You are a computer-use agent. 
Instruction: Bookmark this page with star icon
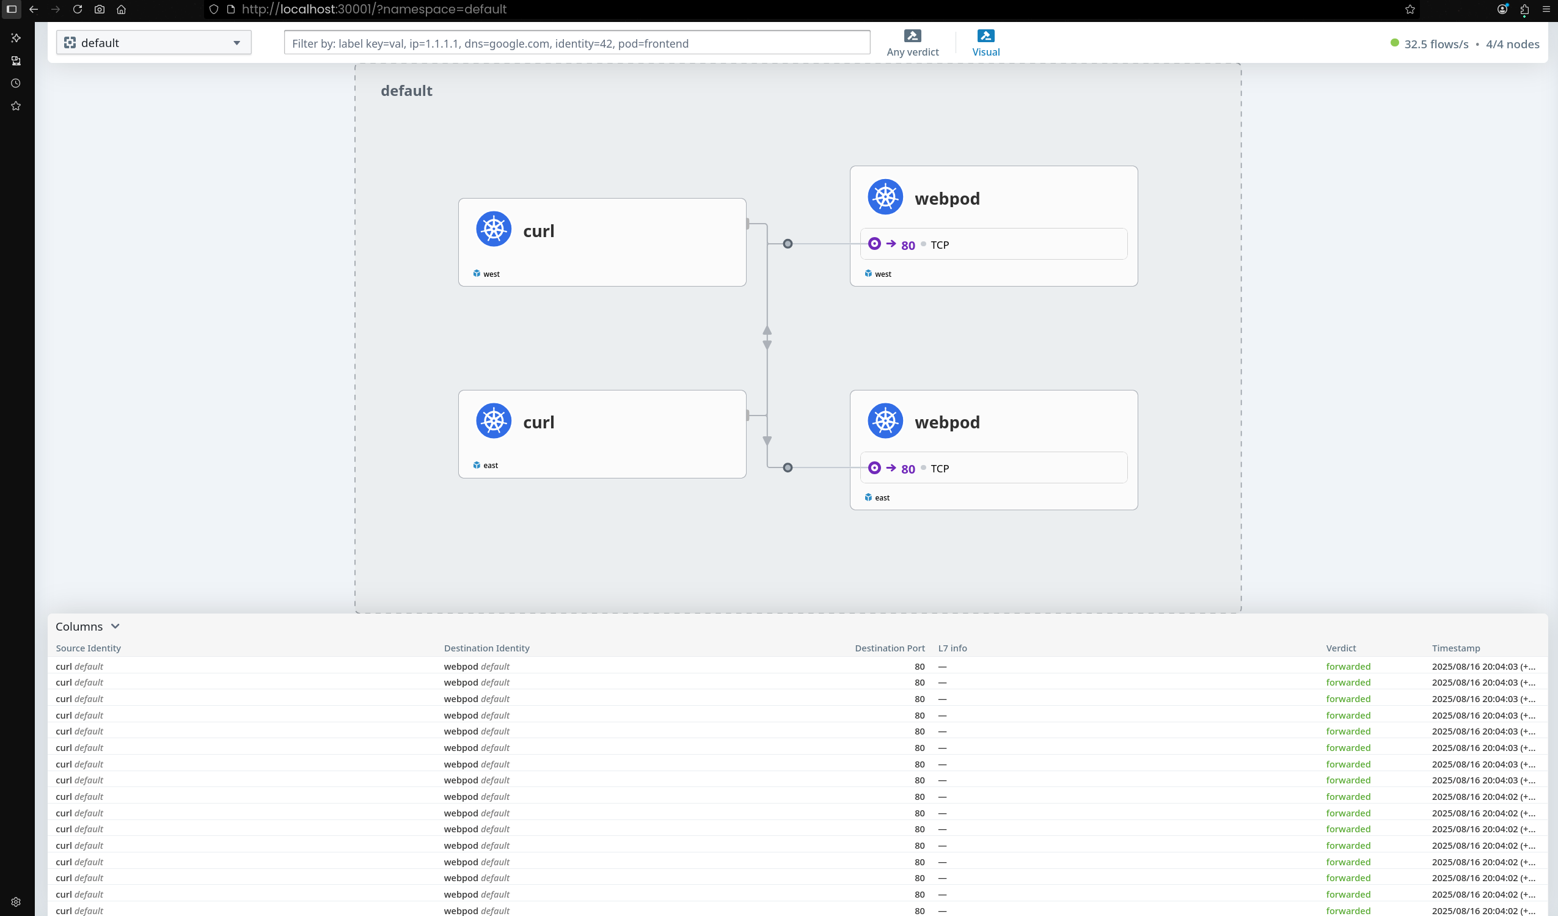(x=1410, y=9)
